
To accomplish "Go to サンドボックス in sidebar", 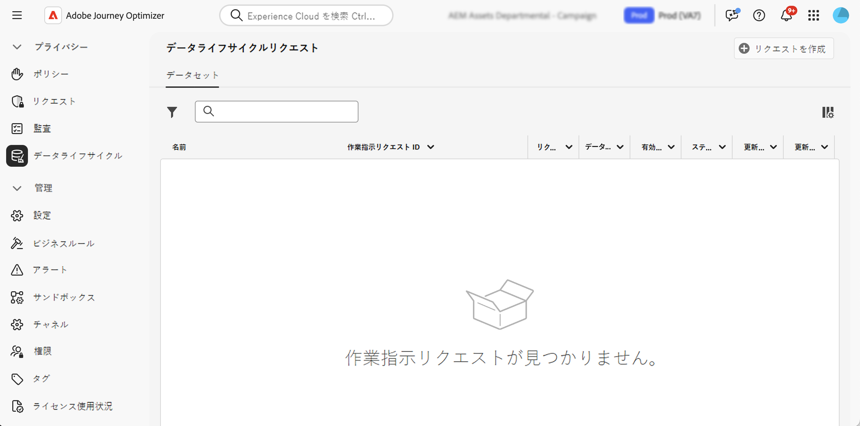I will tap(64, 297).
